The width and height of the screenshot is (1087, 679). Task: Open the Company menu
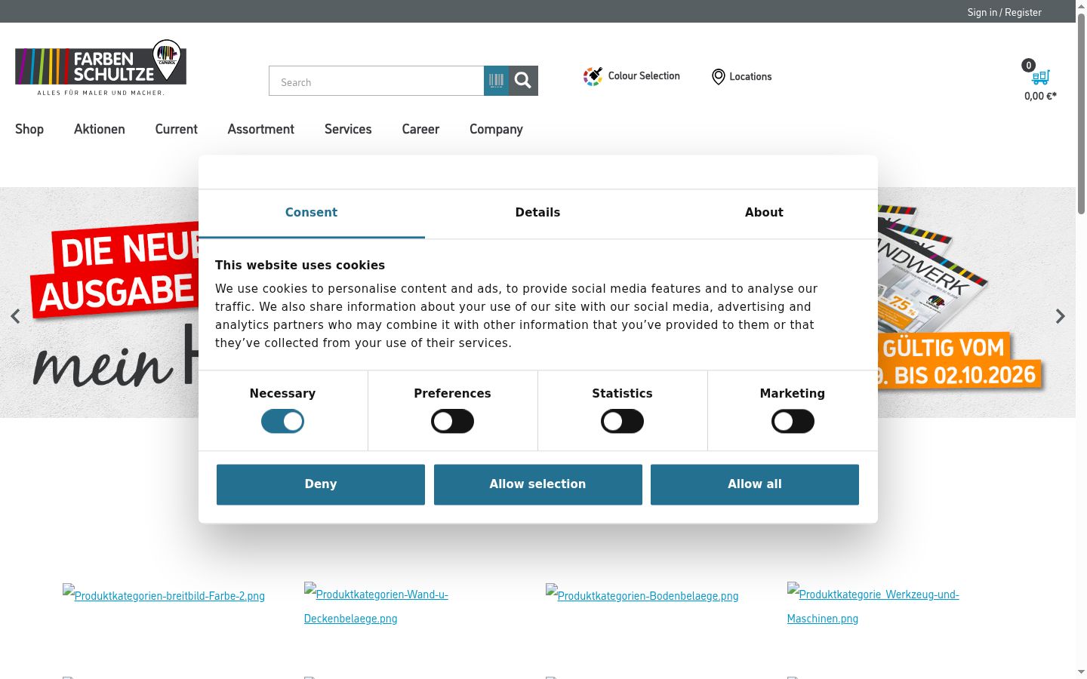496,129
